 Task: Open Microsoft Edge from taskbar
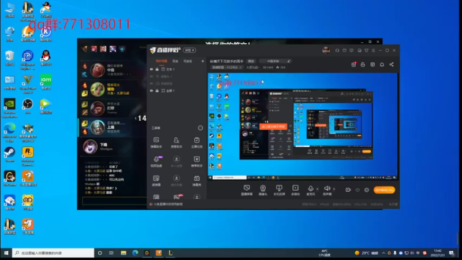click(x=135, y=253)
